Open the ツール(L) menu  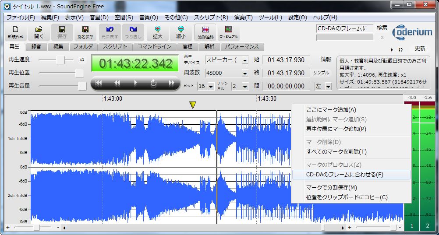(270, 18)
